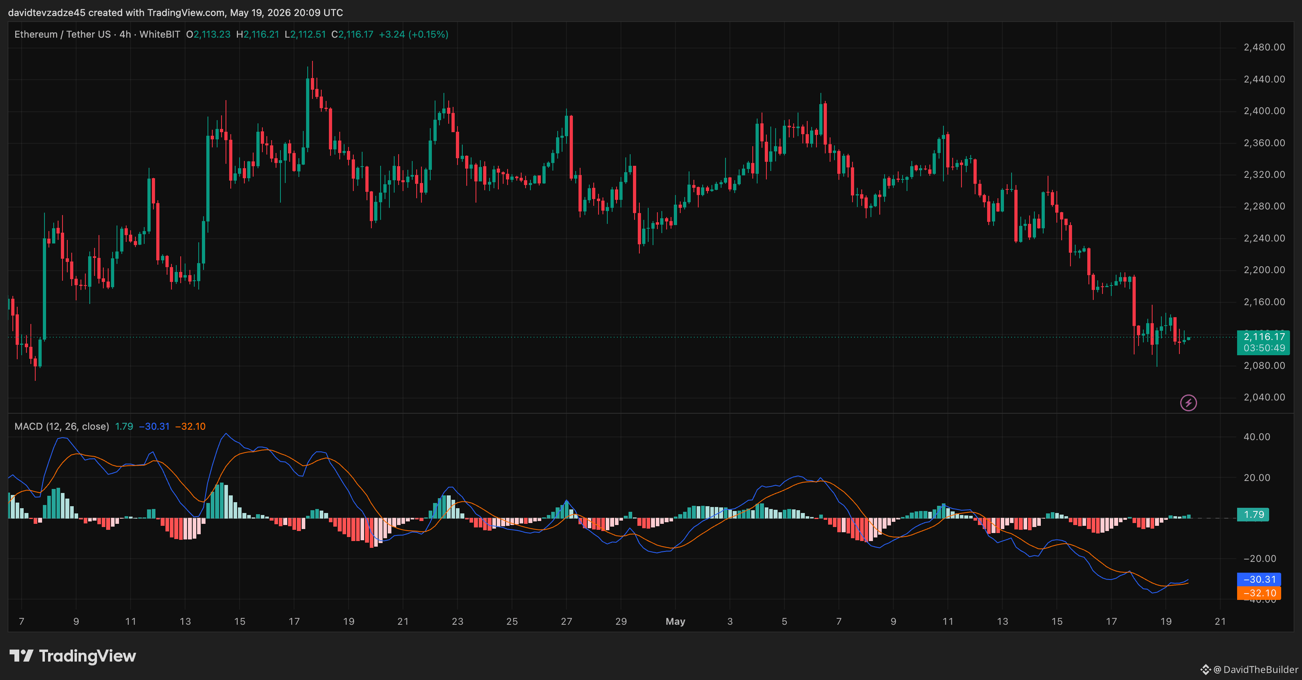Click the 2,400.00 price axis label
This screenshot has width=1302, height=680.
click(1264, 111)
